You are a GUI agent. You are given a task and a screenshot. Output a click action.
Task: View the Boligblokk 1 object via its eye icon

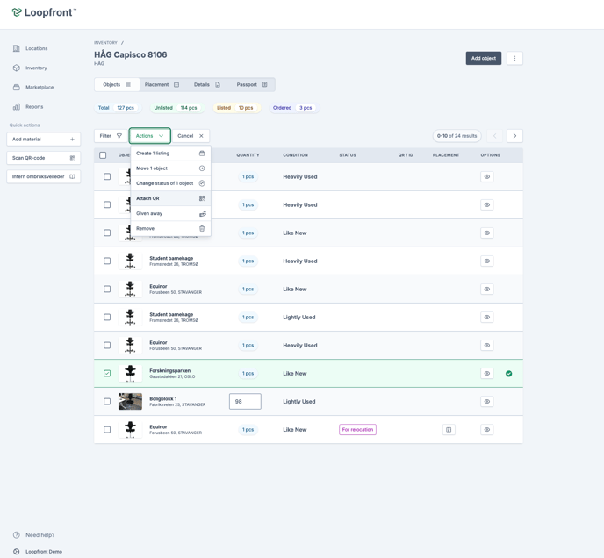pos(487,401)
